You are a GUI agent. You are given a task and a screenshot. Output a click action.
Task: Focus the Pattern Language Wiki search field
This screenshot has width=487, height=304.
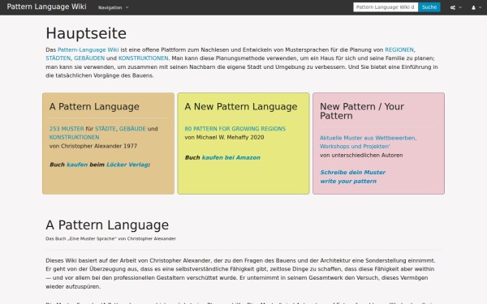[386, 7]
